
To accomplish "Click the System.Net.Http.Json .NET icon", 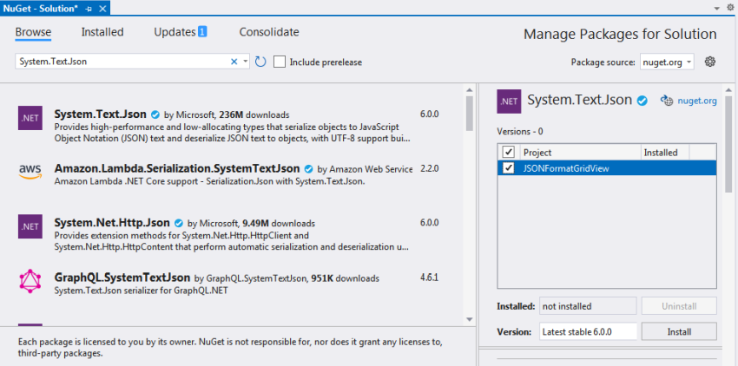I will coord(30,226).
